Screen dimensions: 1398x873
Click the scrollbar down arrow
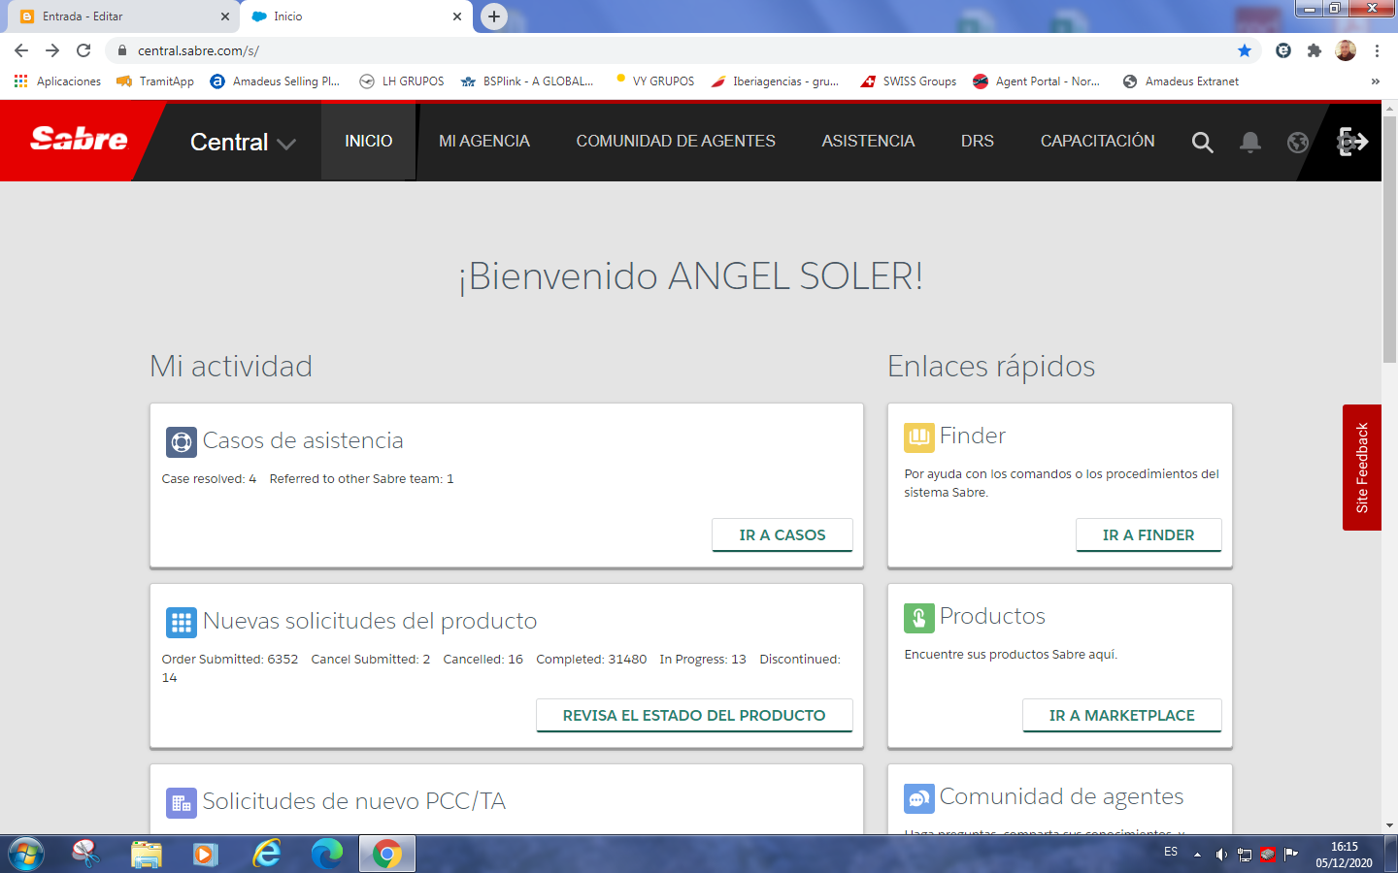(x=1389, y=825)
